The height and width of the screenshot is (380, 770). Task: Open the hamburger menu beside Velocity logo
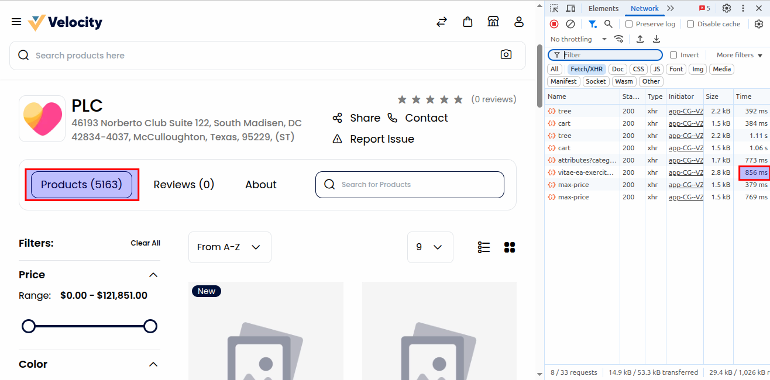coord(16,22)
